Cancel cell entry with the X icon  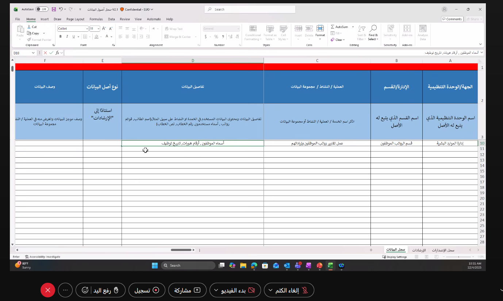45,53
